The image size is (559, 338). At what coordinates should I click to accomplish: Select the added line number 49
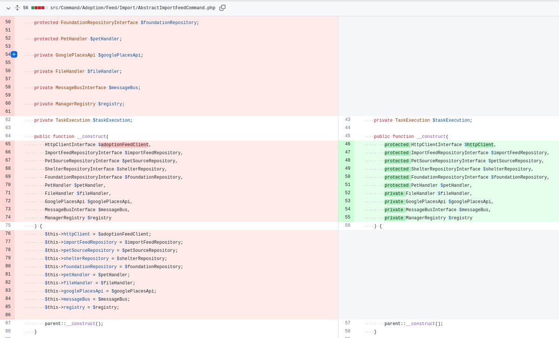pyautogui.click(x=347, y=169)
